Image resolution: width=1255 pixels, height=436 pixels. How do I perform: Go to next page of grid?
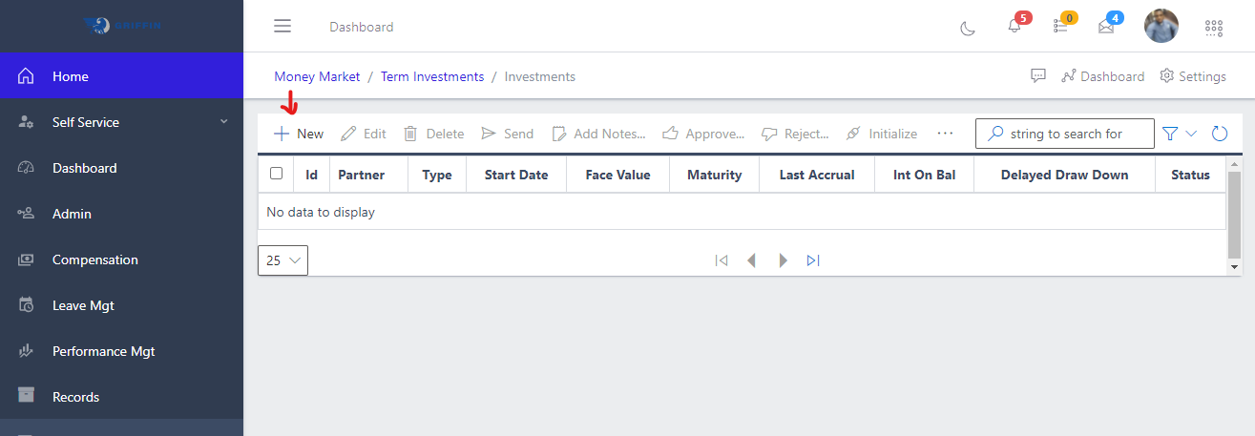(783, 260)
